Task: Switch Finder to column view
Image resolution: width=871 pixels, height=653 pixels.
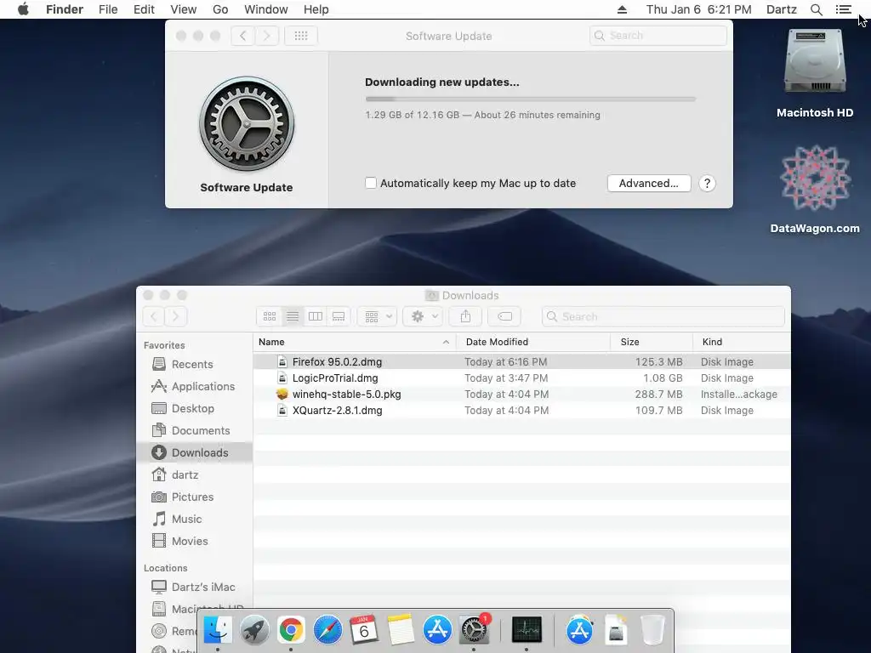Action: [316, 316]
